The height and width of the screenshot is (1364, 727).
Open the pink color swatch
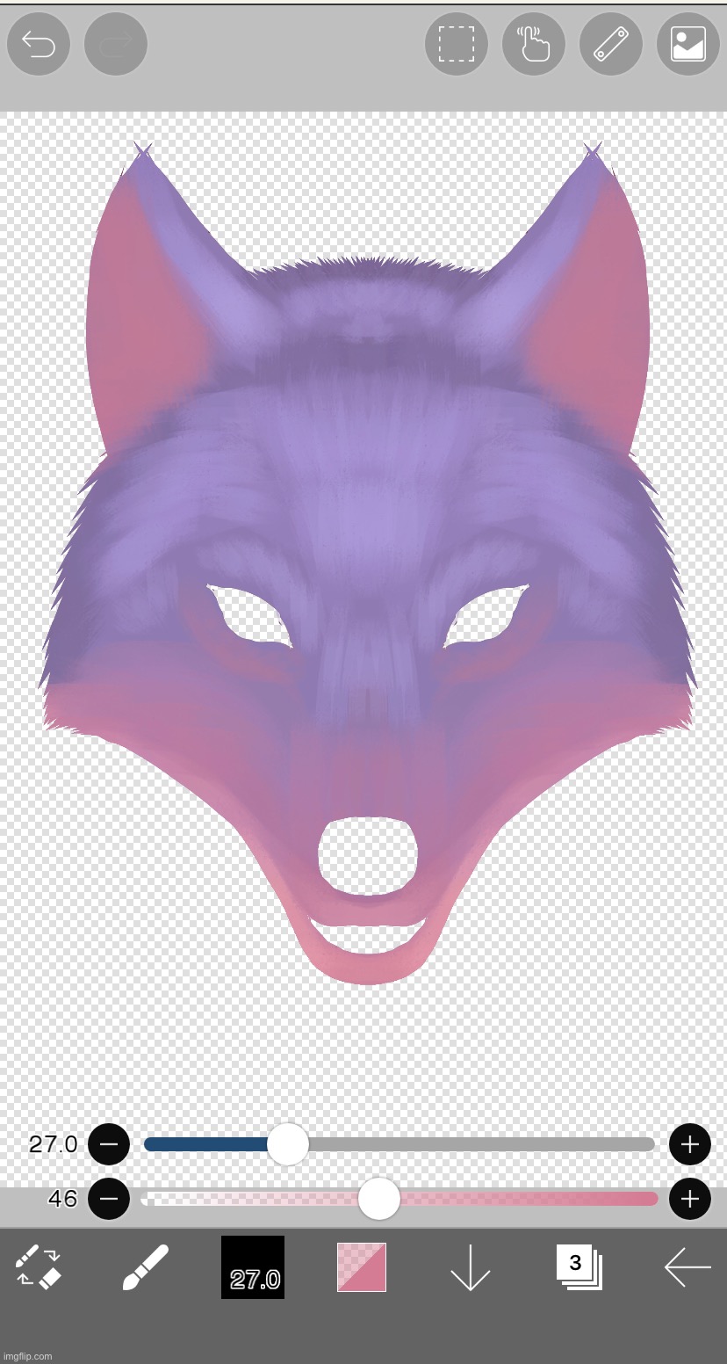point(362,1267)
